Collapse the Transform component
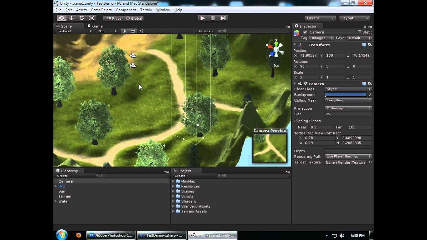 pyautogui.click(x=295, y=45)
